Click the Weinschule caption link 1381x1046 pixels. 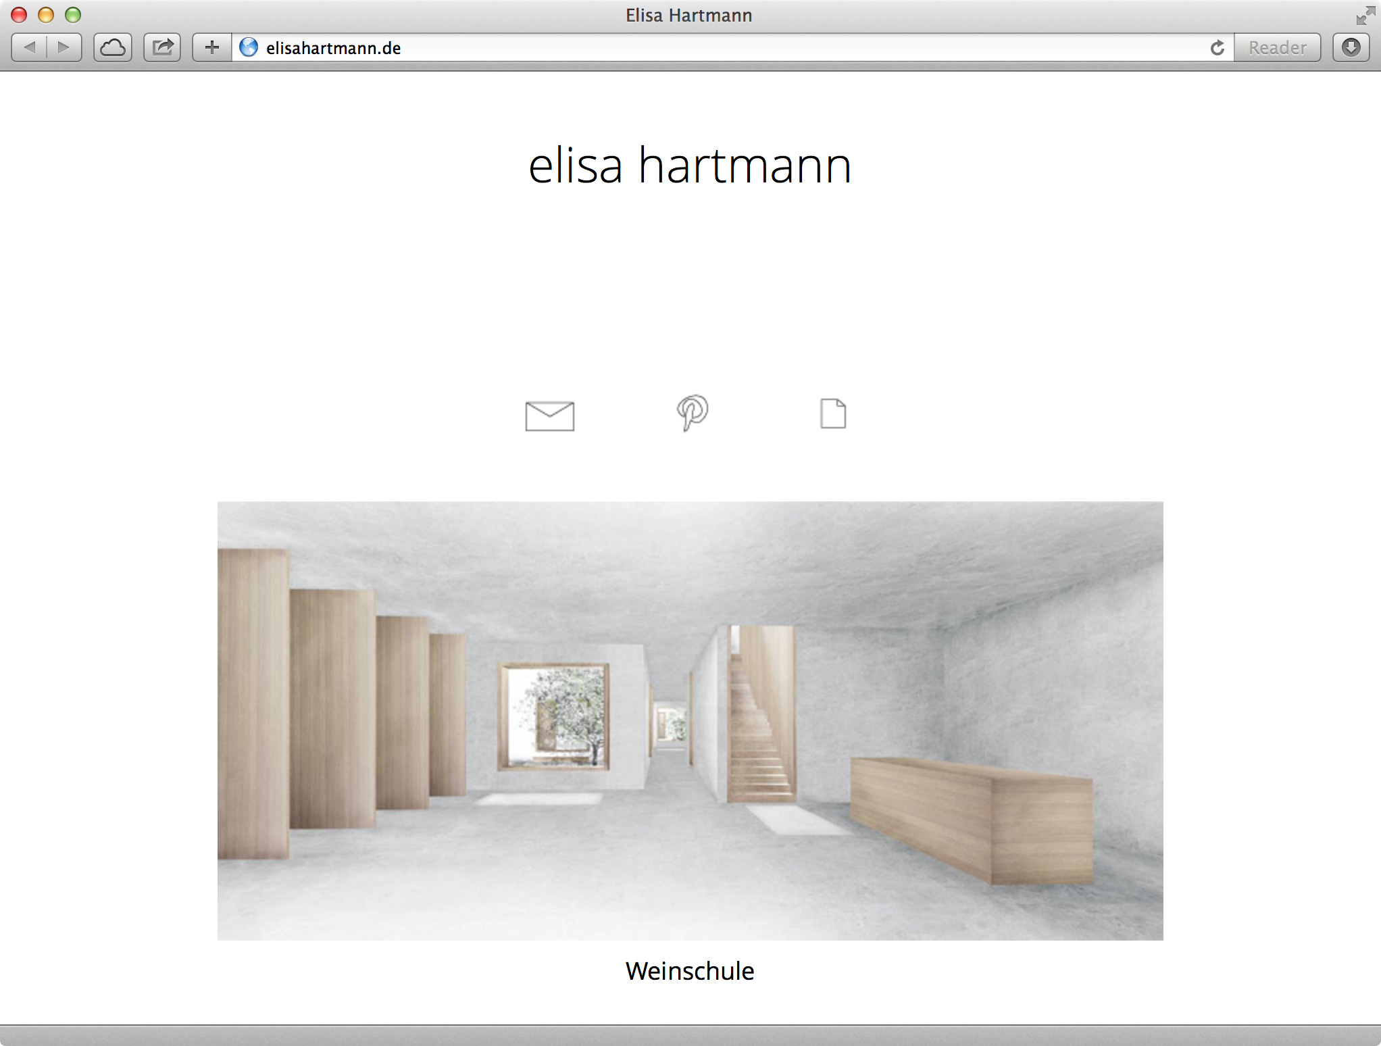click(690, 971)
